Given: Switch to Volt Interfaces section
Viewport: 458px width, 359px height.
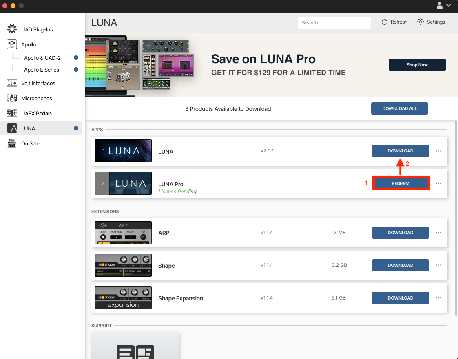Looking at the screenshot, I should (38, 83).
